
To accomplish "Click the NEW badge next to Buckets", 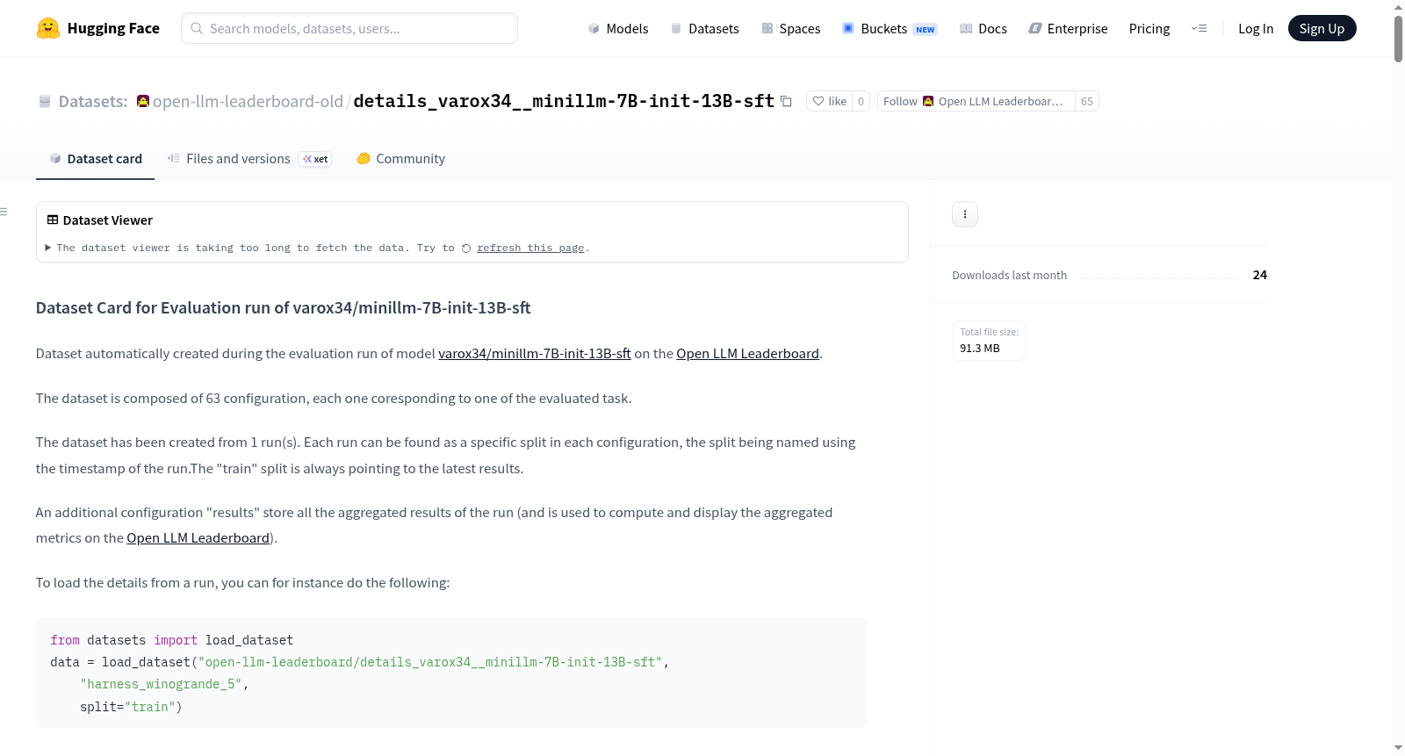I will [926, 30].
